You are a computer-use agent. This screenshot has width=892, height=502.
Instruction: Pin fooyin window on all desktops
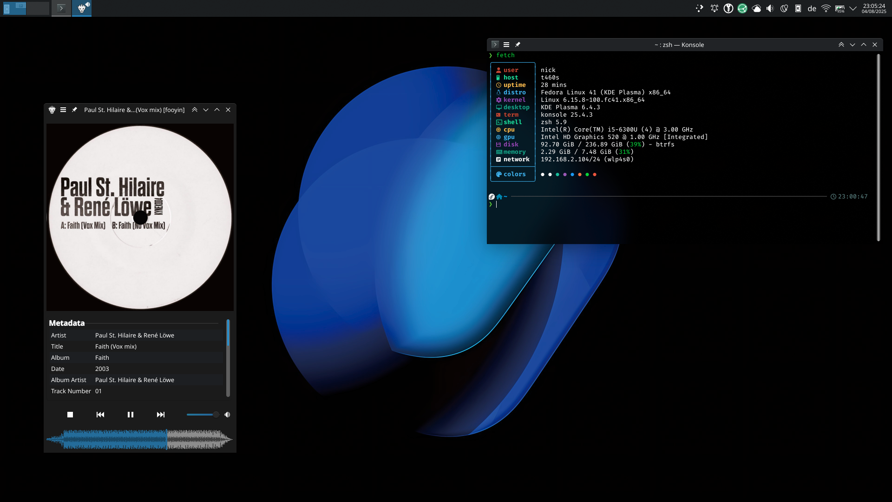click(74, 110)
